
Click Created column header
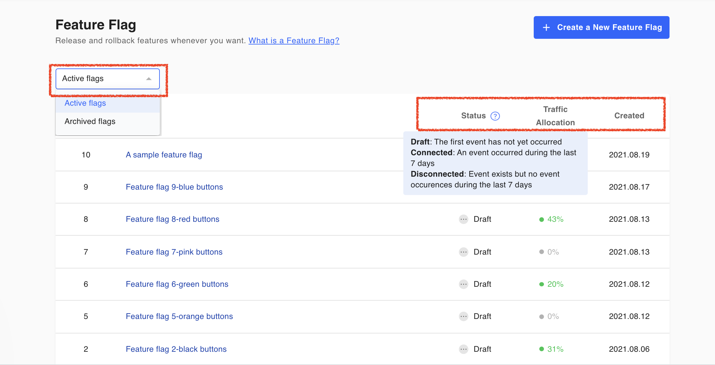[629, 116]
